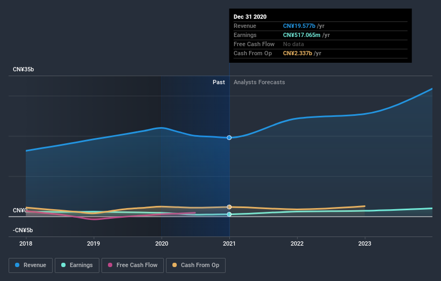The image size is (441, 281).
Task: Toggle the Free Cash Flow legend button
Action: coord(133,265)
